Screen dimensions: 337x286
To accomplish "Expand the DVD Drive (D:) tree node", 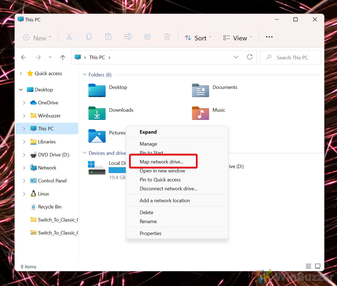I will 24,155.
